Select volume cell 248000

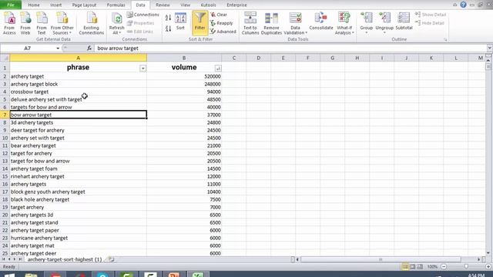184,84
